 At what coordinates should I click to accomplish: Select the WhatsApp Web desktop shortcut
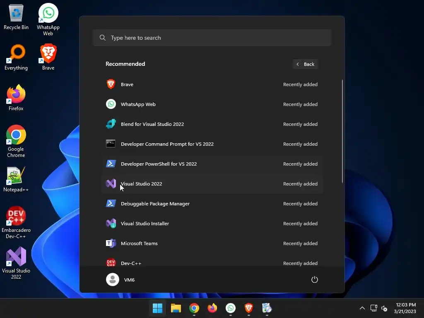coord(48,20)
